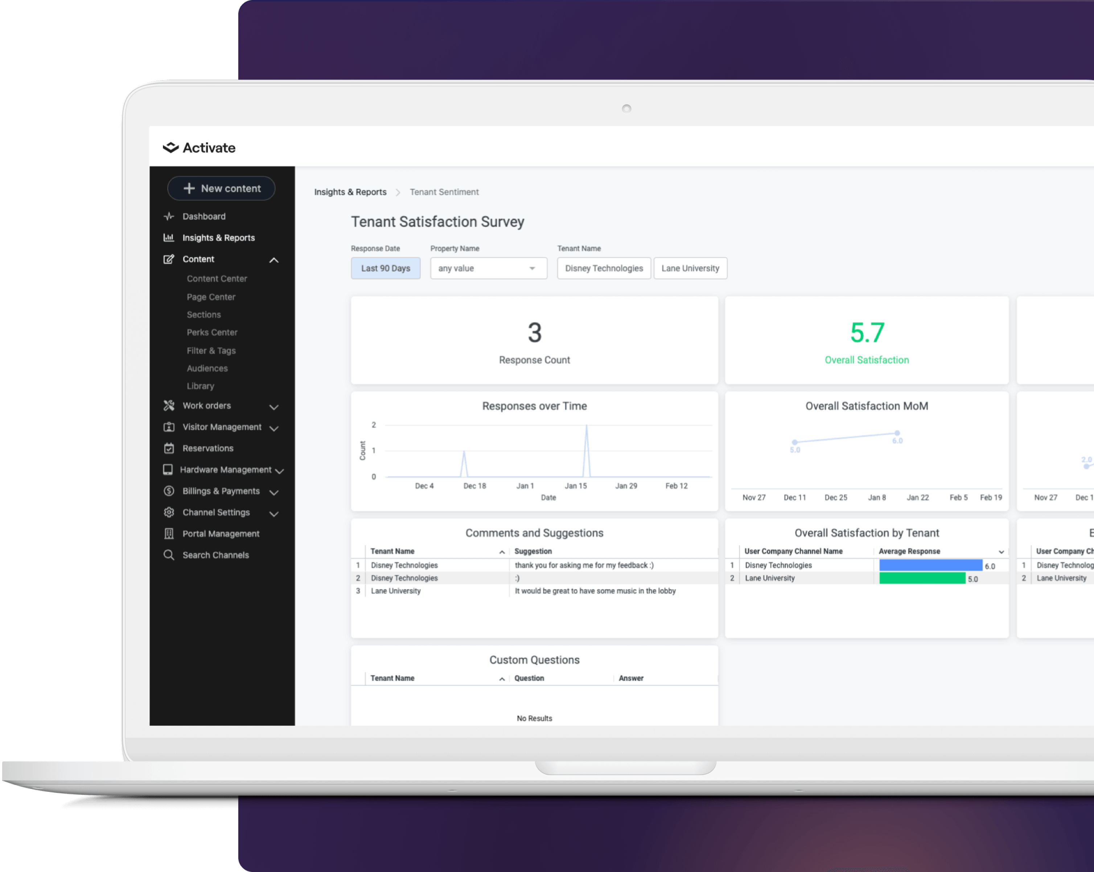Click the Reservations calendar icon

click(x=169, y=448)
